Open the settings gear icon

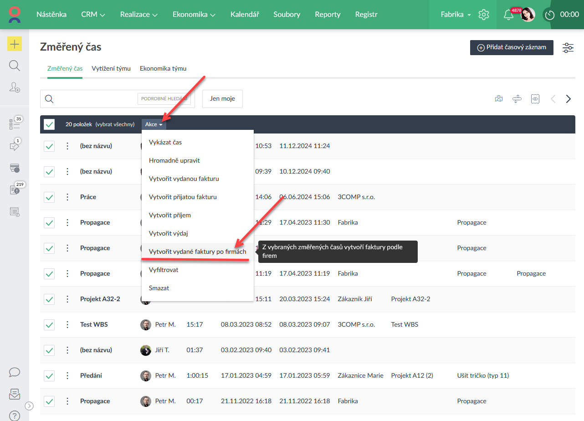pos(484,15)
